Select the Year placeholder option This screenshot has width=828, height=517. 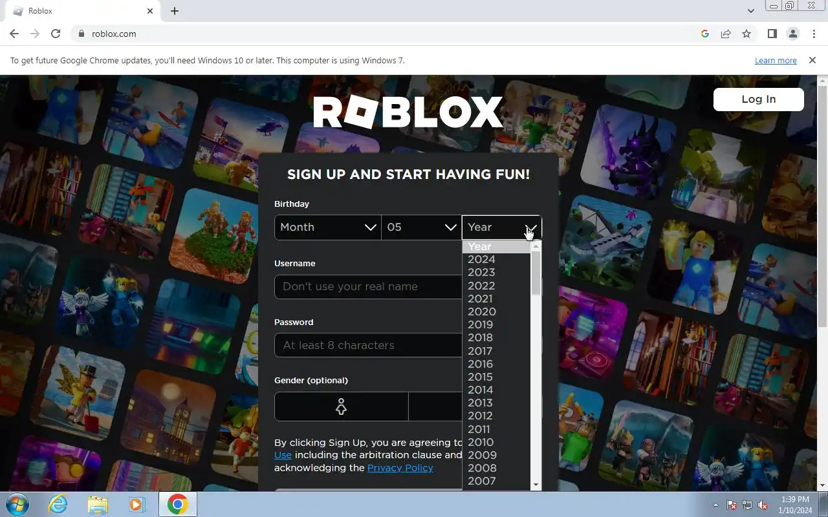pyautogui.click(x=497, y=246)
